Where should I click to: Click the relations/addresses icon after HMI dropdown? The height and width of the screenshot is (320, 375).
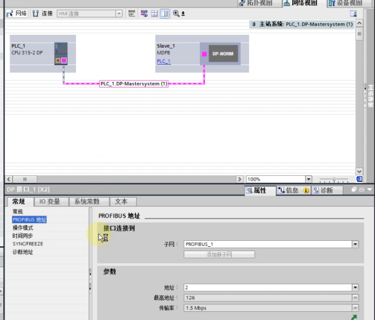point(132,14)
